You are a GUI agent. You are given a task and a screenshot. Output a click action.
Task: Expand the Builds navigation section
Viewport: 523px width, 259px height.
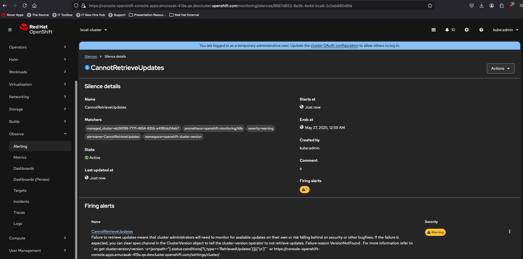point(38,122)
